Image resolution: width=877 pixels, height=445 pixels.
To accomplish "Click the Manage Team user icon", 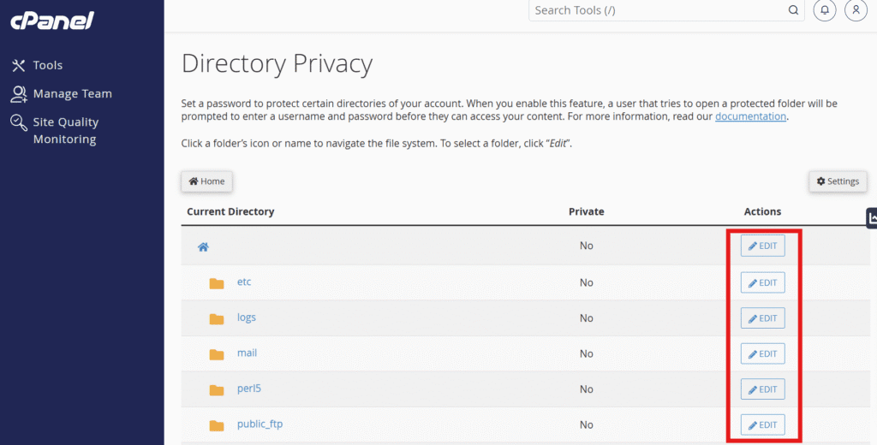I will coord(19,94).
